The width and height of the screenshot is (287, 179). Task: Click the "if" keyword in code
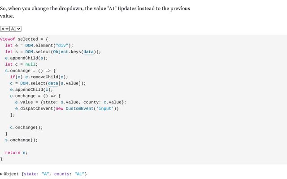[x=13, y=77]
